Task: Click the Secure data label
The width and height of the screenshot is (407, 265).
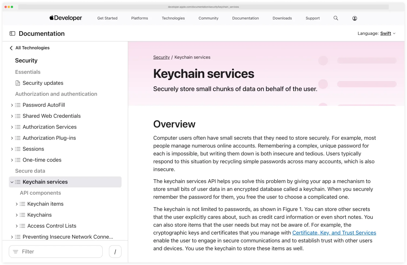Action: (x=30, y=171)
